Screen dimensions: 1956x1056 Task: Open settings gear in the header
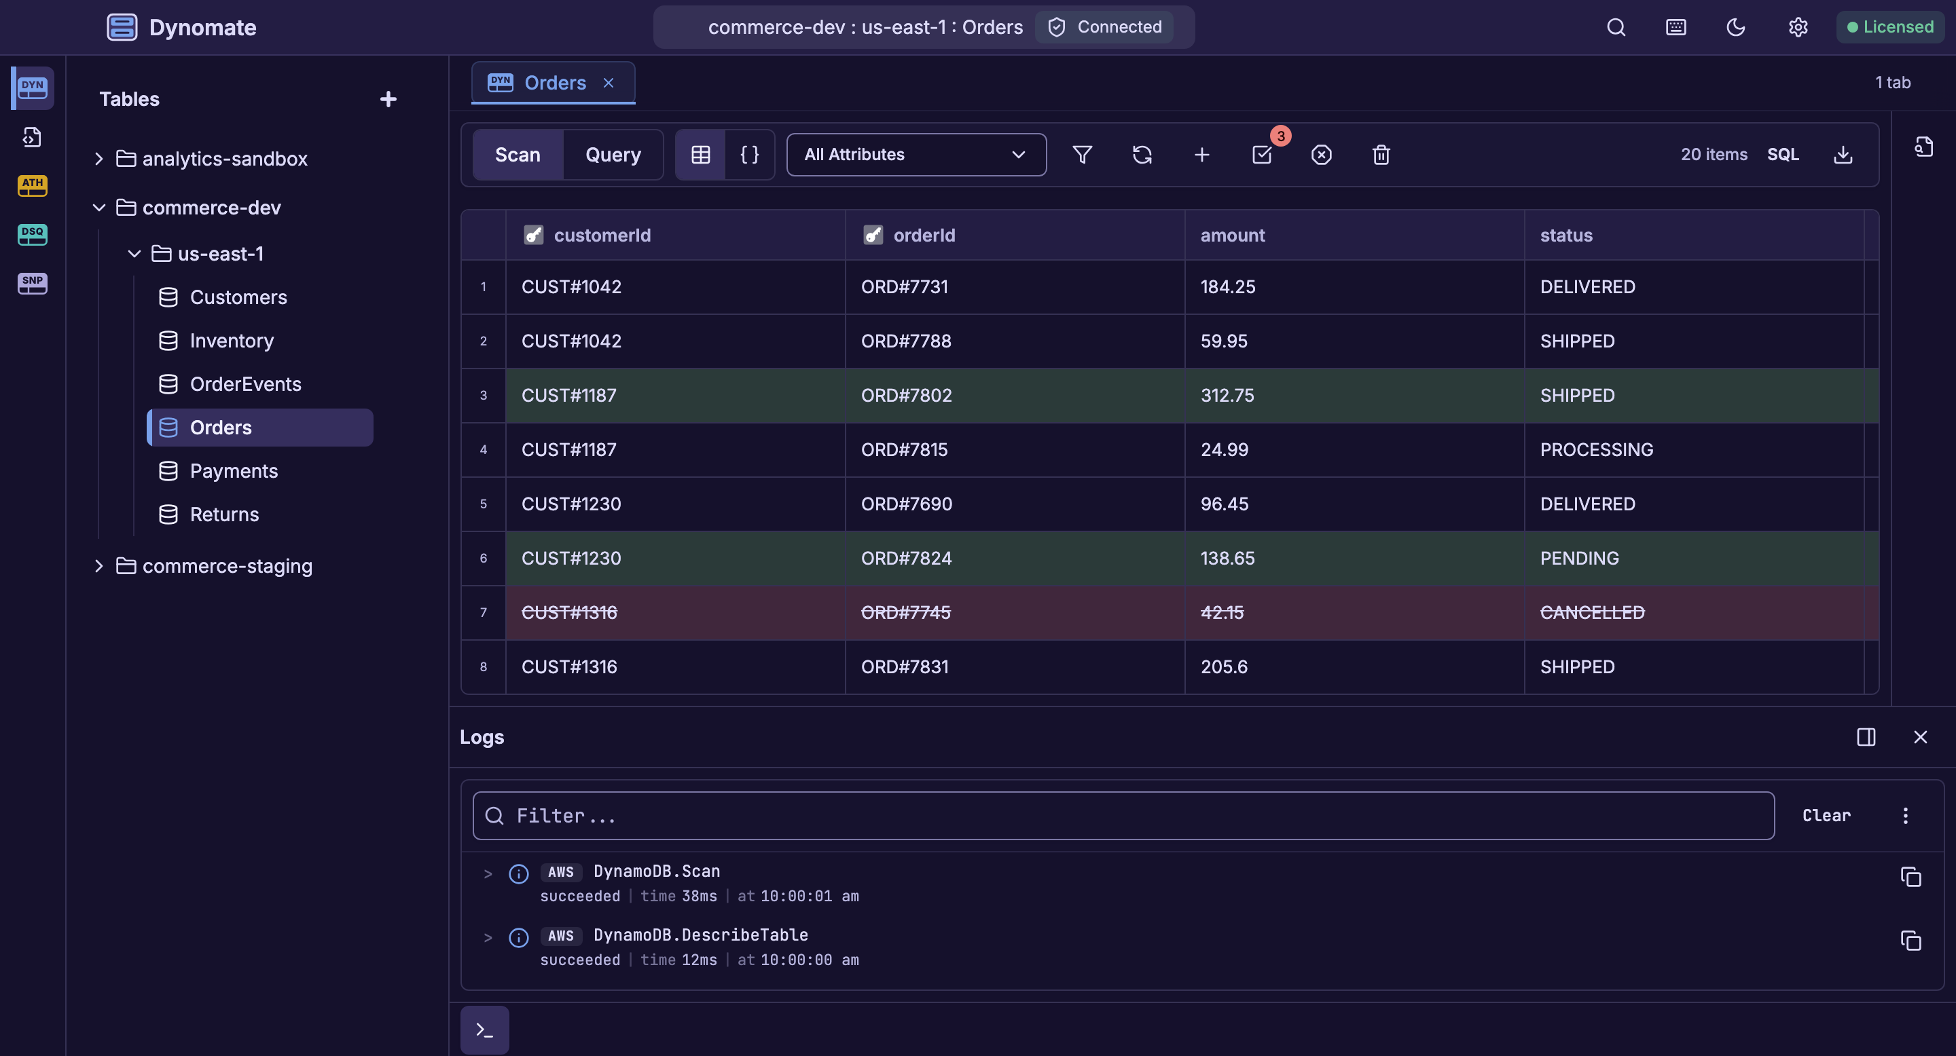pyautogui.click(x=1797, y=27)
